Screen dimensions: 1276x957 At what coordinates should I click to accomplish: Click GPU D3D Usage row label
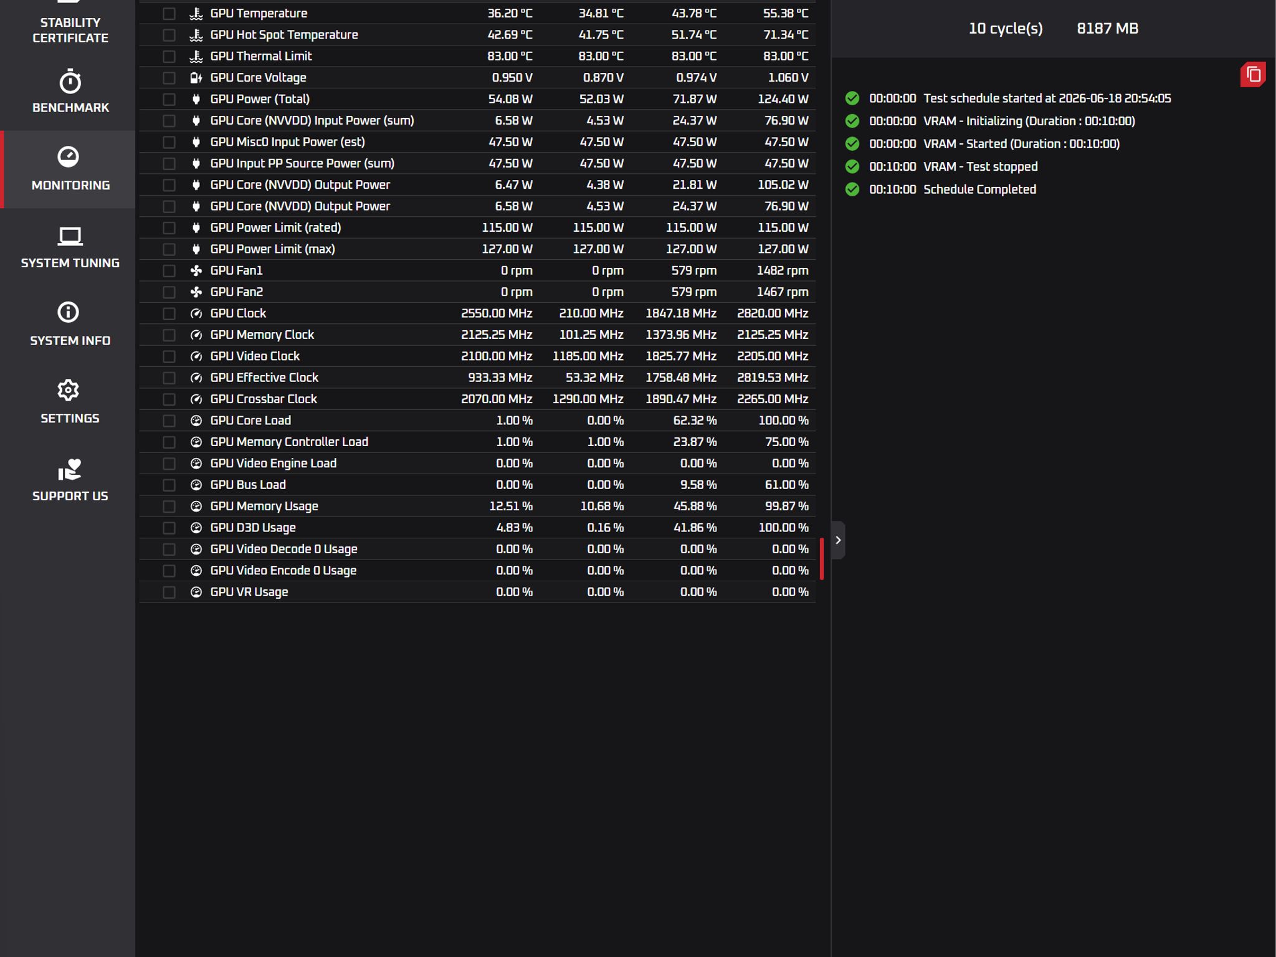click(x=253, y=528)
